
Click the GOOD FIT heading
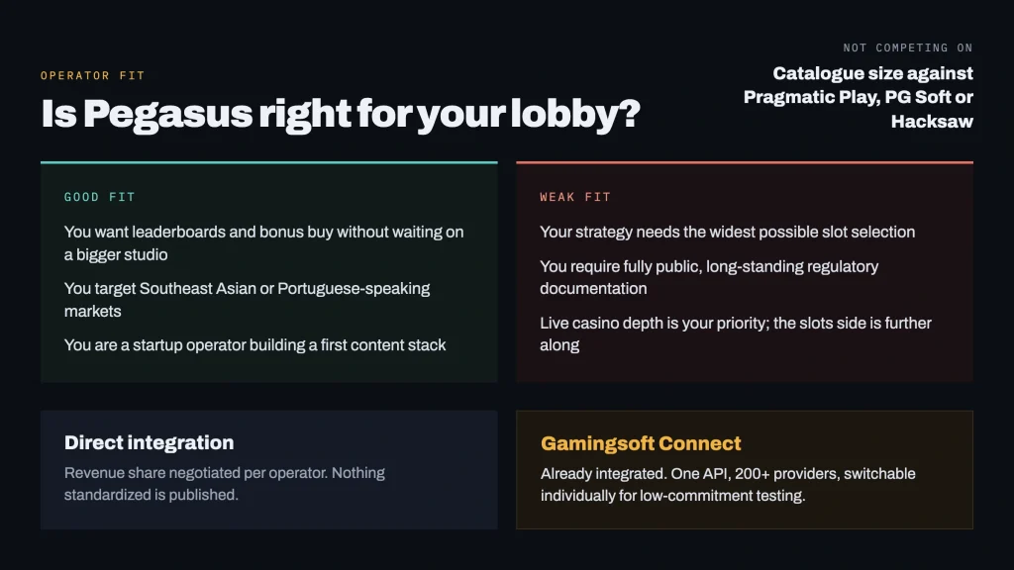(100, 197)
